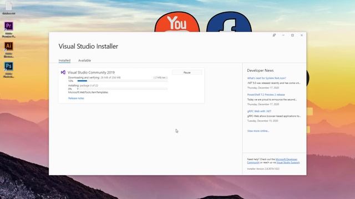Screen dimensions: 355x199
Task: Switch to the Available tab
Action: (84, 60)
